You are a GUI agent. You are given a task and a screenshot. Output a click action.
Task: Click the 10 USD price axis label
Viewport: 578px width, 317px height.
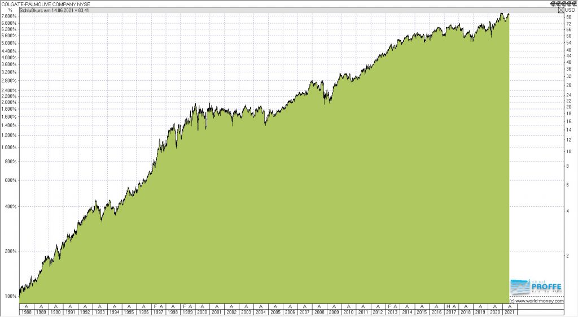coord(569,151)
